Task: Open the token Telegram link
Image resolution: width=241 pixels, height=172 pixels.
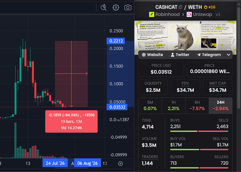Action: click(x=209, y=55)
